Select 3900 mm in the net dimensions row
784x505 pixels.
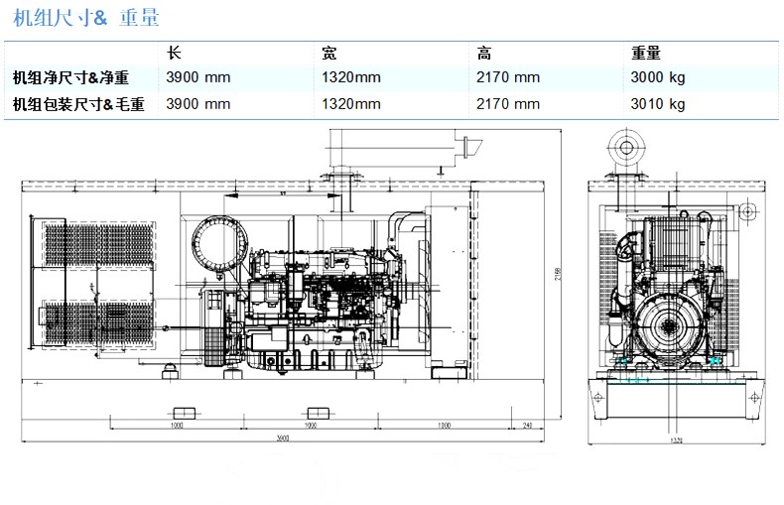[x=197, y=77]
